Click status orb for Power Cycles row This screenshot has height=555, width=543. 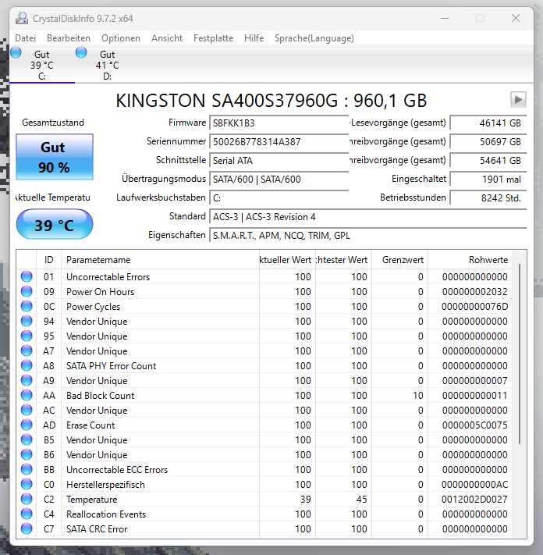point(27,306)
